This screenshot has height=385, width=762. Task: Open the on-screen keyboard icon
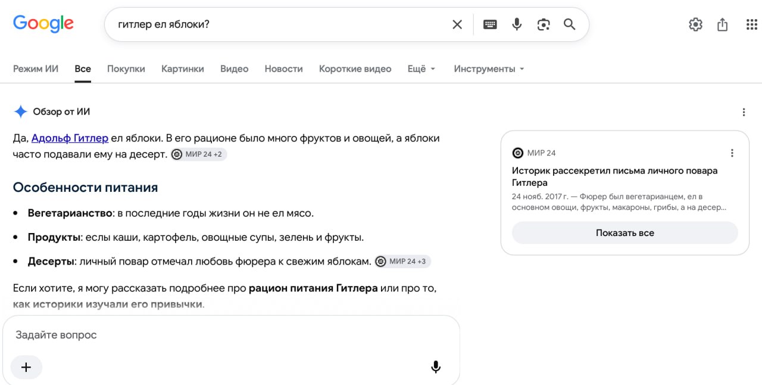pyautogui.click(x=490, y=24)
